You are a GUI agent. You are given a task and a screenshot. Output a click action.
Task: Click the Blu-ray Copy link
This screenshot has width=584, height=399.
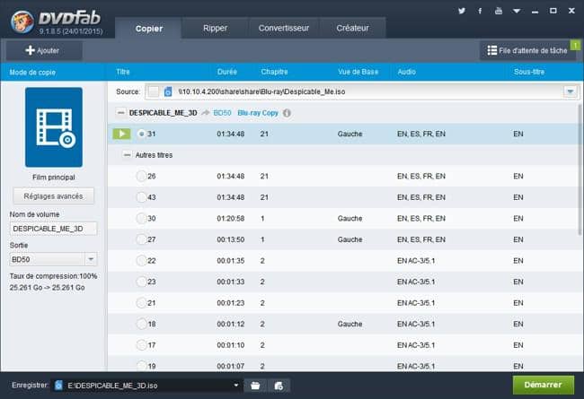click(258, 113)
